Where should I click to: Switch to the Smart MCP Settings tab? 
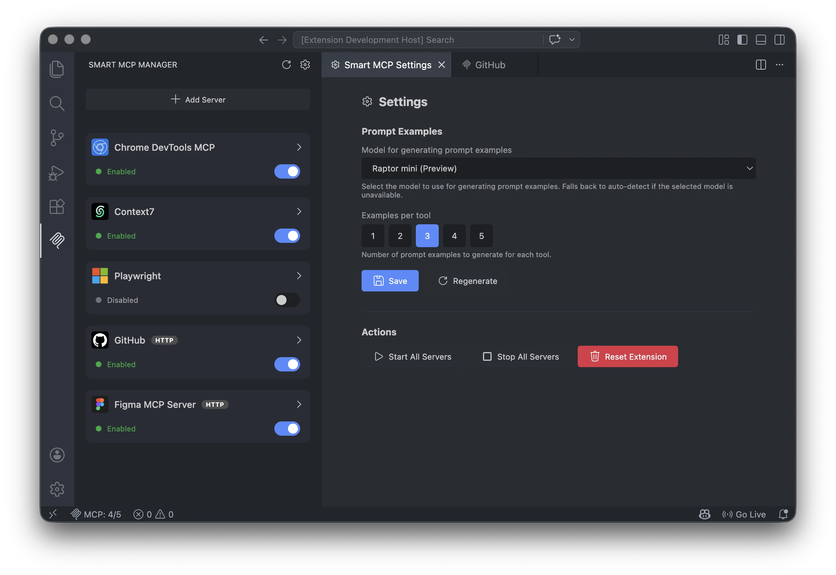tap(387, 65)
